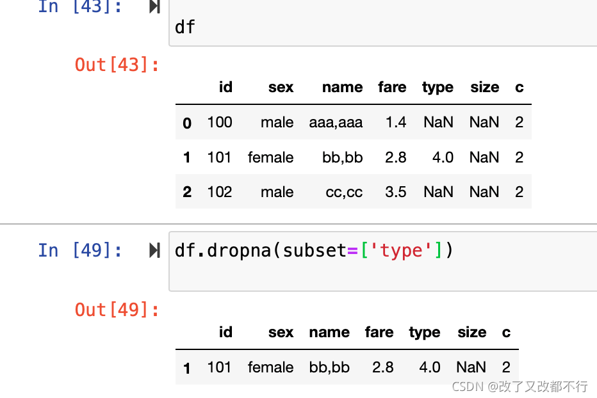Click the 'fare' header in Out[43] table
This screenshot has height=398, width=597.
[392, 87]
